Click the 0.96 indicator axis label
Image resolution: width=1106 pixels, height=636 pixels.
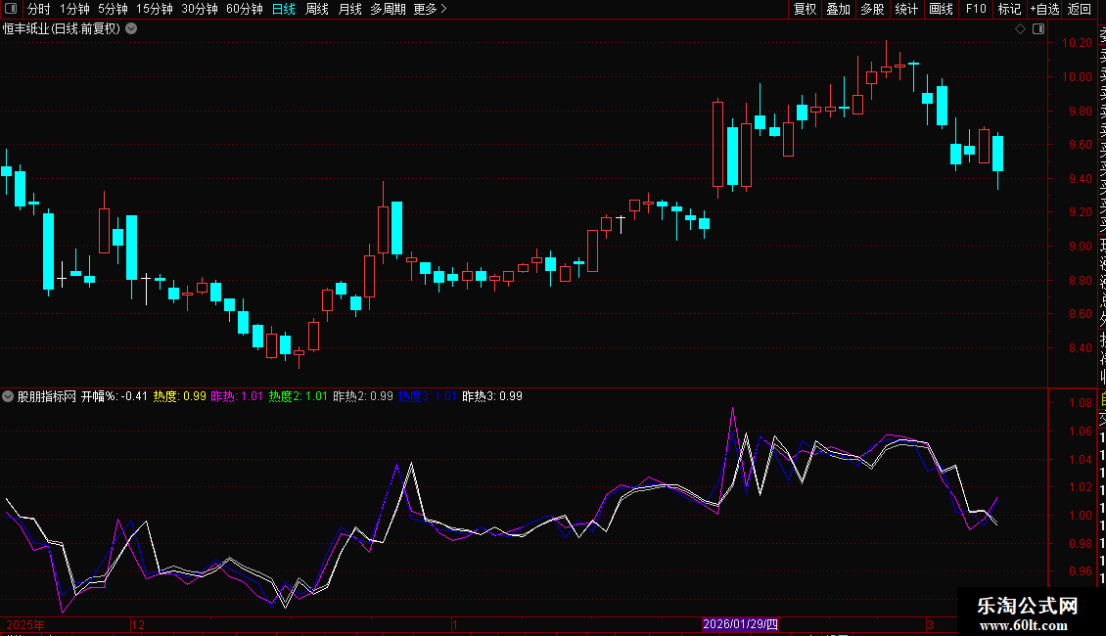1080,571
